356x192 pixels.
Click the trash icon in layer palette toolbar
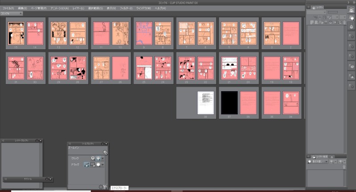pyautogui.click(x=344, y=22)
